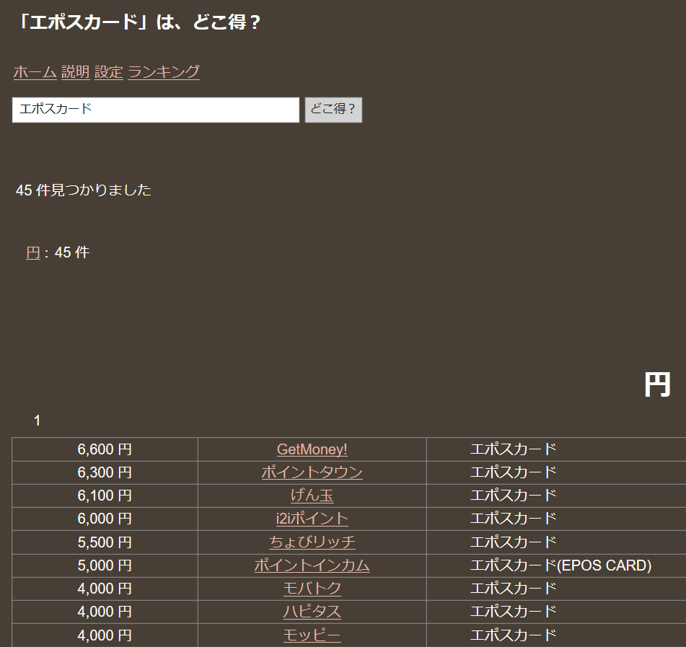Follow the ちょびリッチ link
This screenshot has height=647, width=686.
tap(312, 542)
